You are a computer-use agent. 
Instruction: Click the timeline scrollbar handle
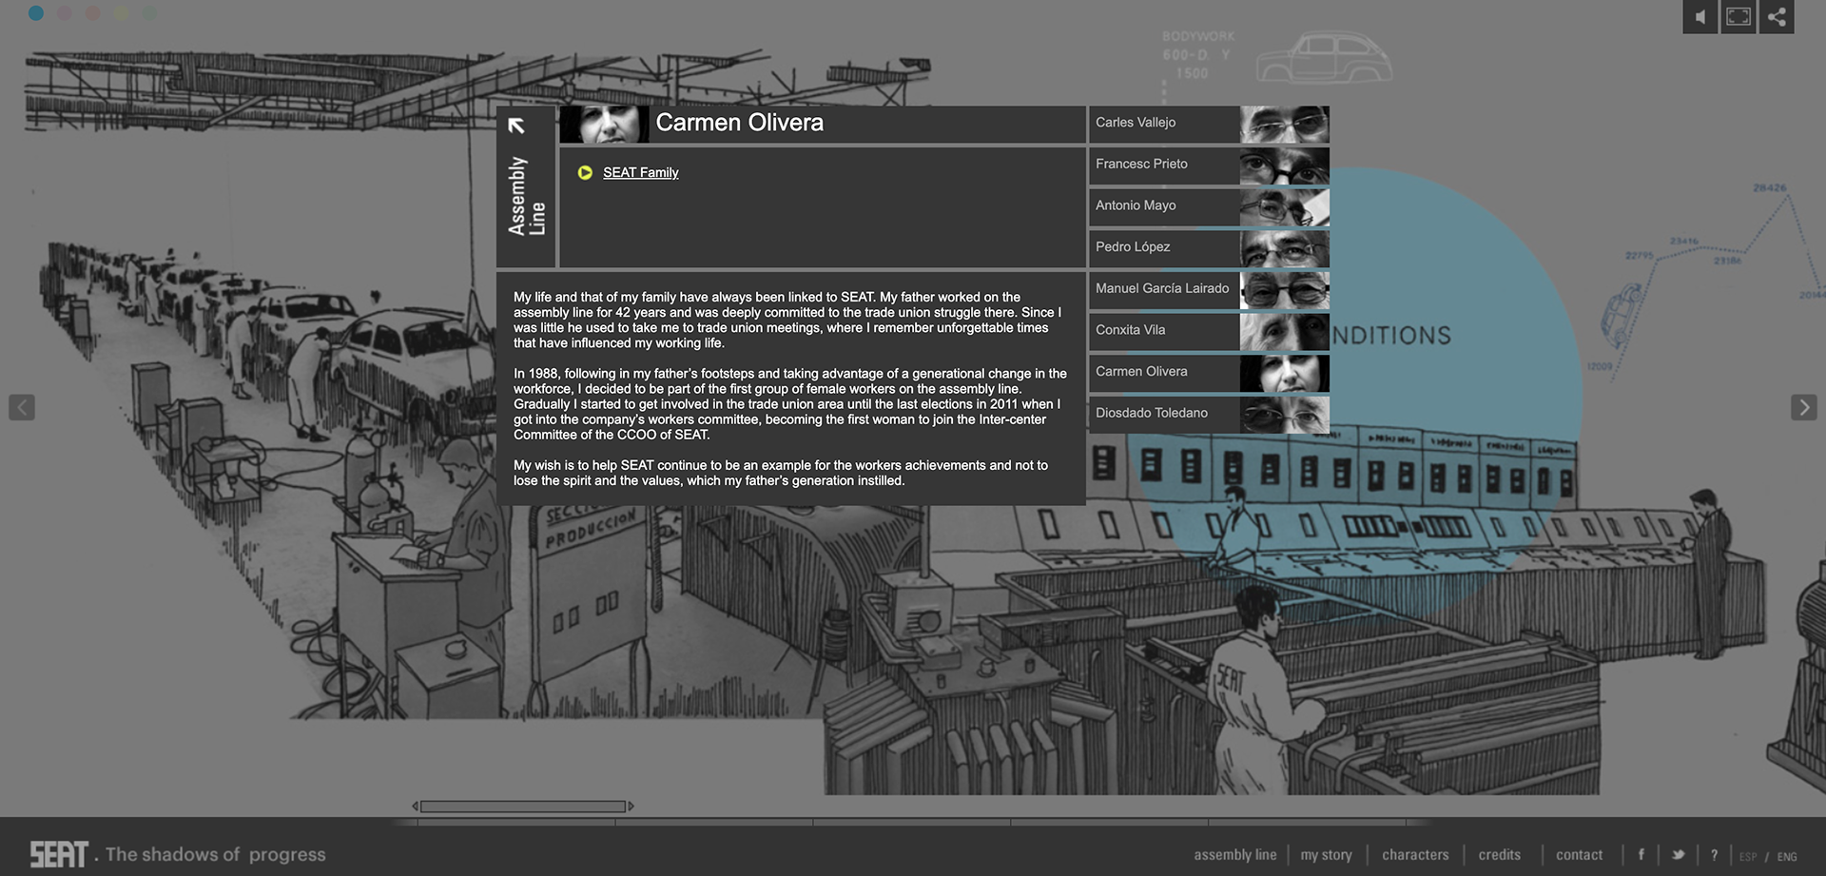pyautogui.click(x=523, y=807)
